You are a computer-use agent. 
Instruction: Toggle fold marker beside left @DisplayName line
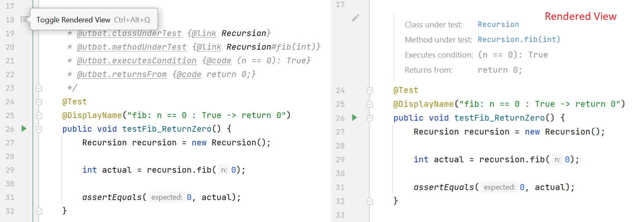tap(39, 115)
